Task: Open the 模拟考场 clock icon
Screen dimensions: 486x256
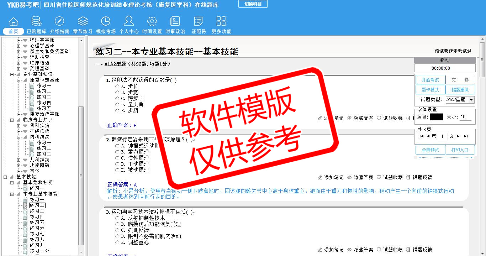Action: click(x=106, y=21)
